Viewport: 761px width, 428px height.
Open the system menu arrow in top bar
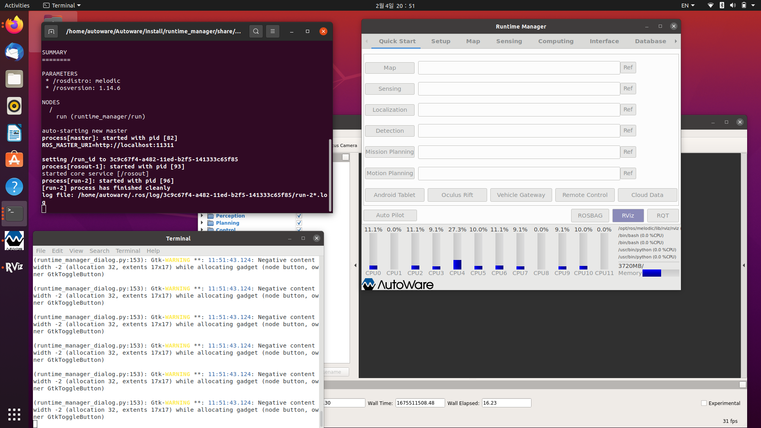pyautogui.click(x=753, y=6)
